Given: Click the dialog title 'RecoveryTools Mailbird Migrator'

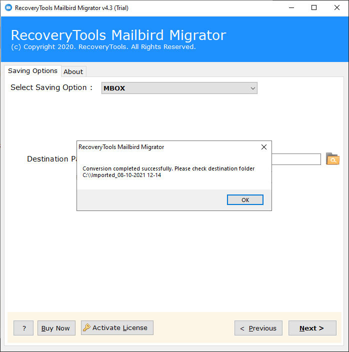Looking at the screenshot, I should pos(121,147).
